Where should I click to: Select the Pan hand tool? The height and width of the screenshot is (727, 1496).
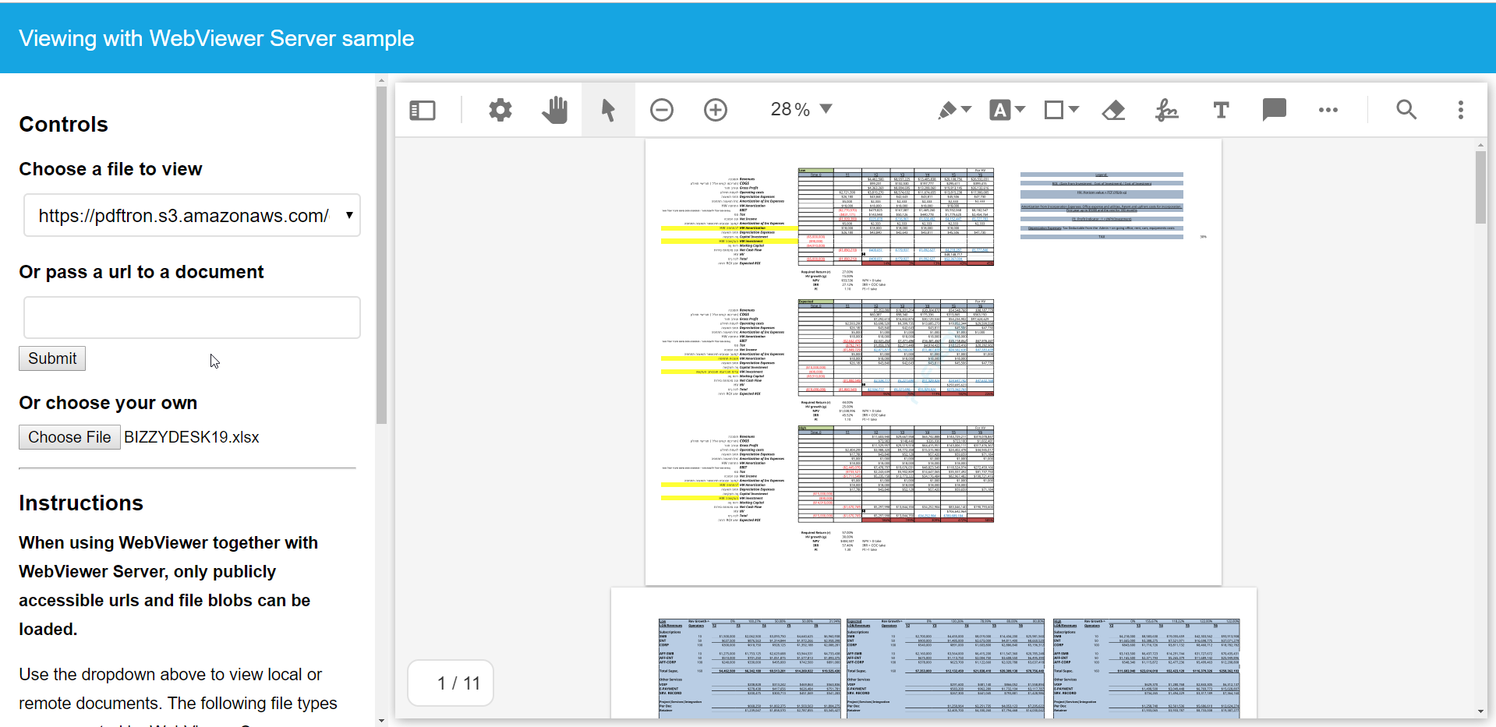(554, 110)
